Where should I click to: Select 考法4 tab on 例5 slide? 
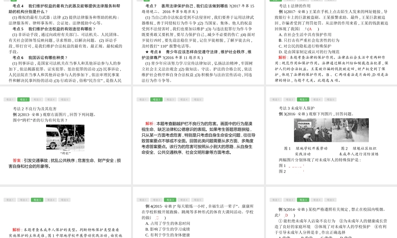(x=316, y=200)
